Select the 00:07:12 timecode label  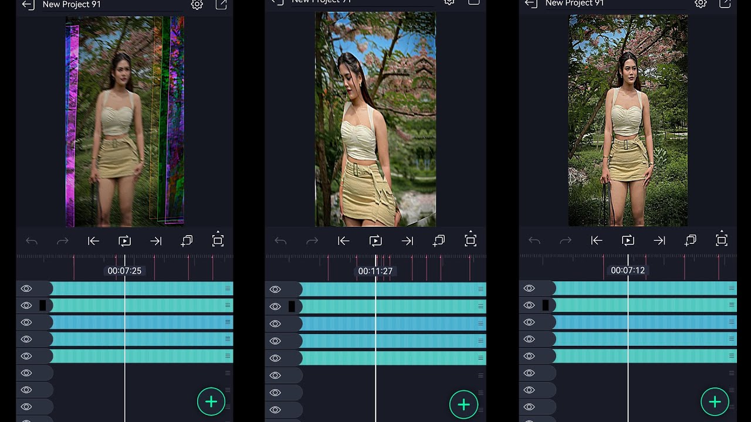coord(628,270)
